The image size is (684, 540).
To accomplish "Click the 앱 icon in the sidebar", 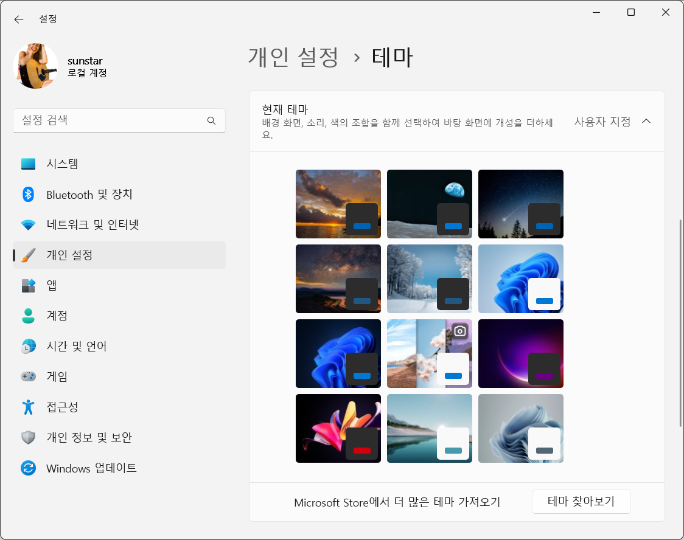I will click(27, 285).
